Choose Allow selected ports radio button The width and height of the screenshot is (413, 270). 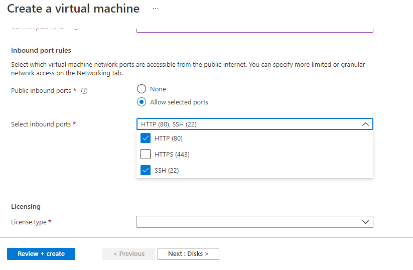[x=142, y=102]
